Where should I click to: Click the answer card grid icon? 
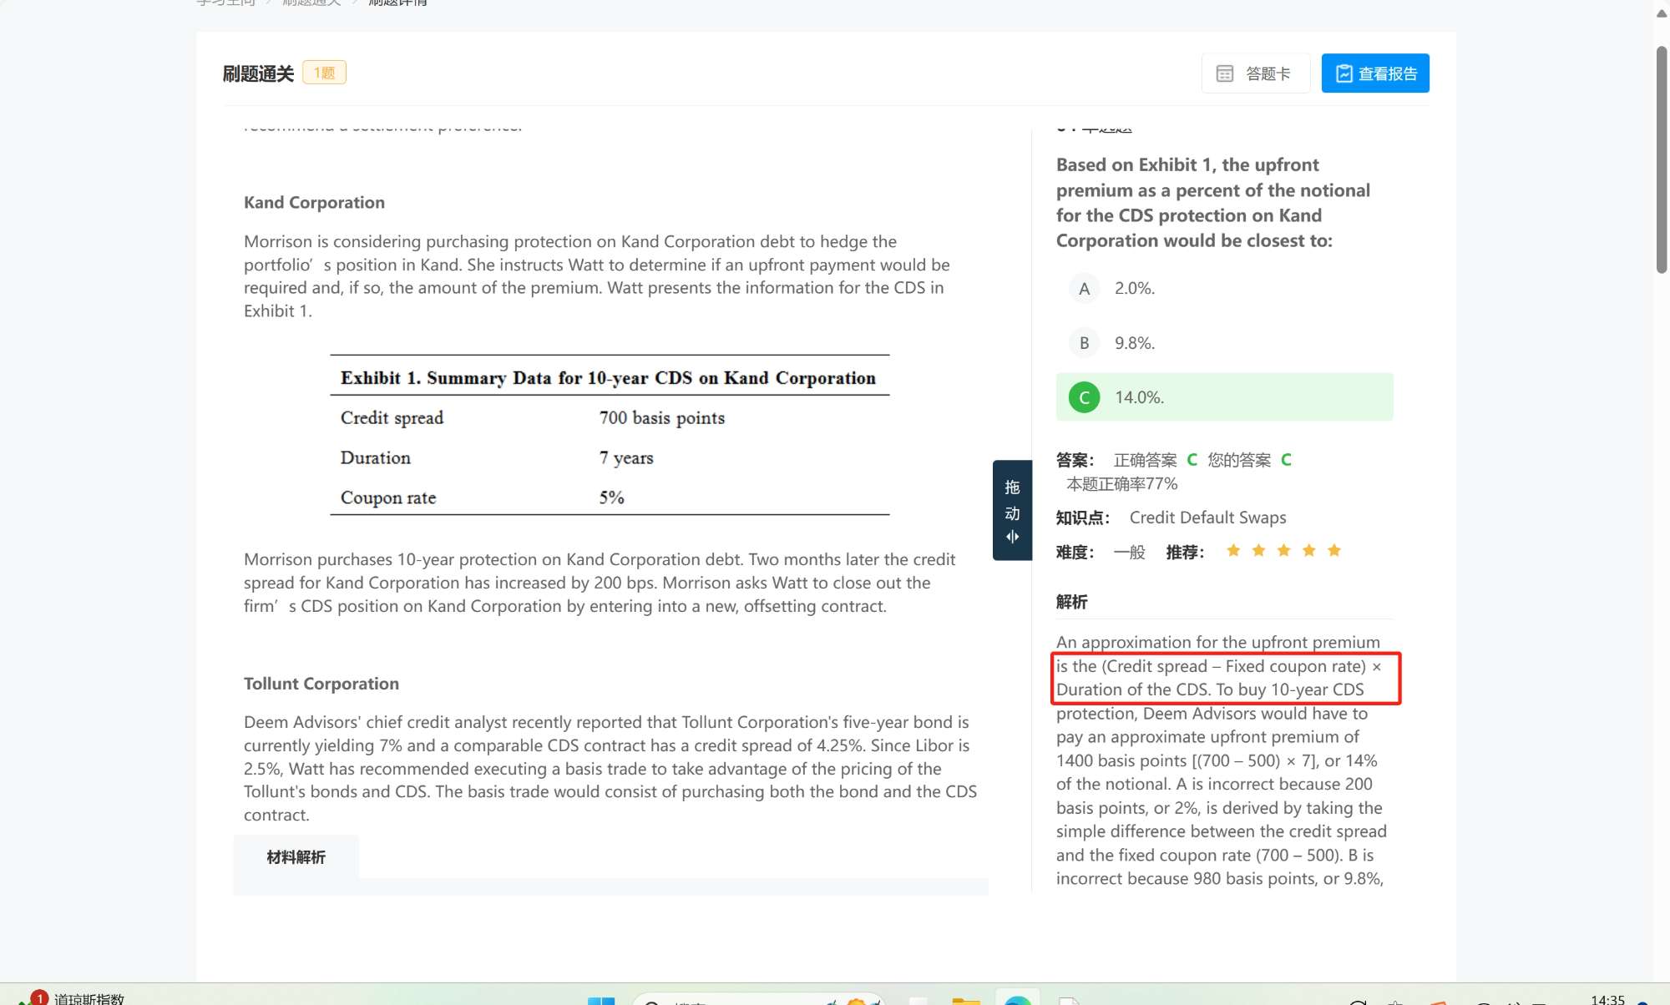pyautogui.click(x=1224, y=73)
